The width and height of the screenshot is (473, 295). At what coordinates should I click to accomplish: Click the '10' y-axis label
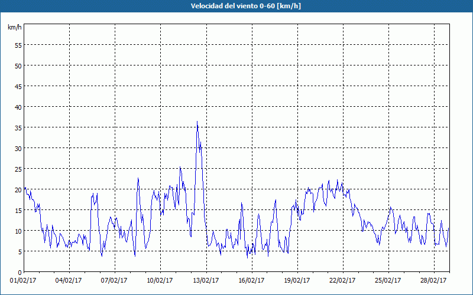(18, 231)
